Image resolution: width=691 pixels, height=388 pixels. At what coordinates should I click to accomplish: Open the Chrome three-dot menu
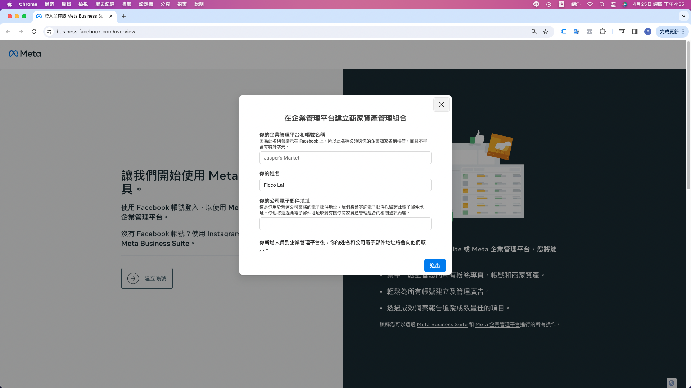[x=683, y=32]
